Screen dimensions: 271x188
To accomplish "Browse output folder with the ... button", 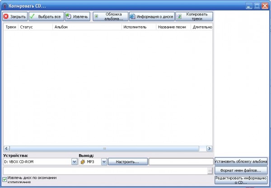I will (210, 171).
